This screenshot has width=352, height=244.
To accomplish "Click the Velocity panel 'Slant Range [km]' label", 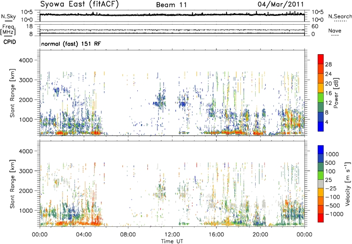I will (x=12, y=184).
